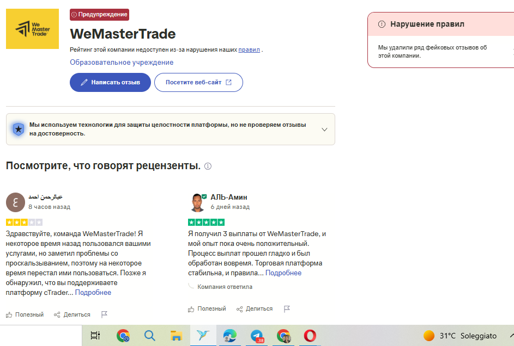Click the 6 дней назад timestamp
The width and height of the screenshot is (514, 346).
tap(230, 207)
